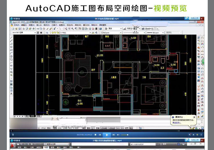This screenshot has width=214, height=150.
Task: Click the Open file toolbar icon
Action: 16,29
